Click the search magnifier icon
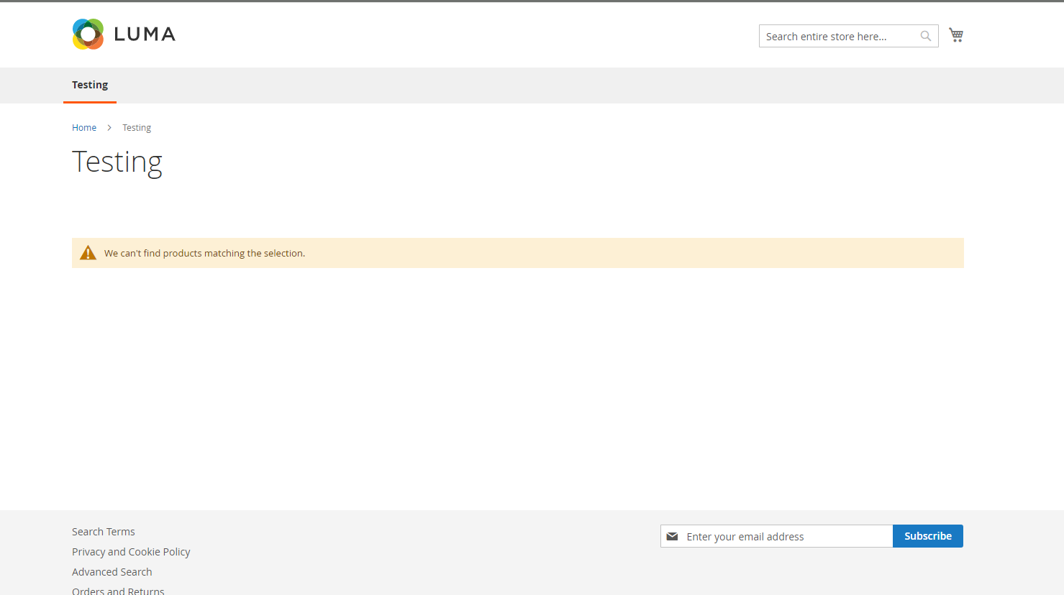This screenshot has height=595, width=1064. coord(926,36)
